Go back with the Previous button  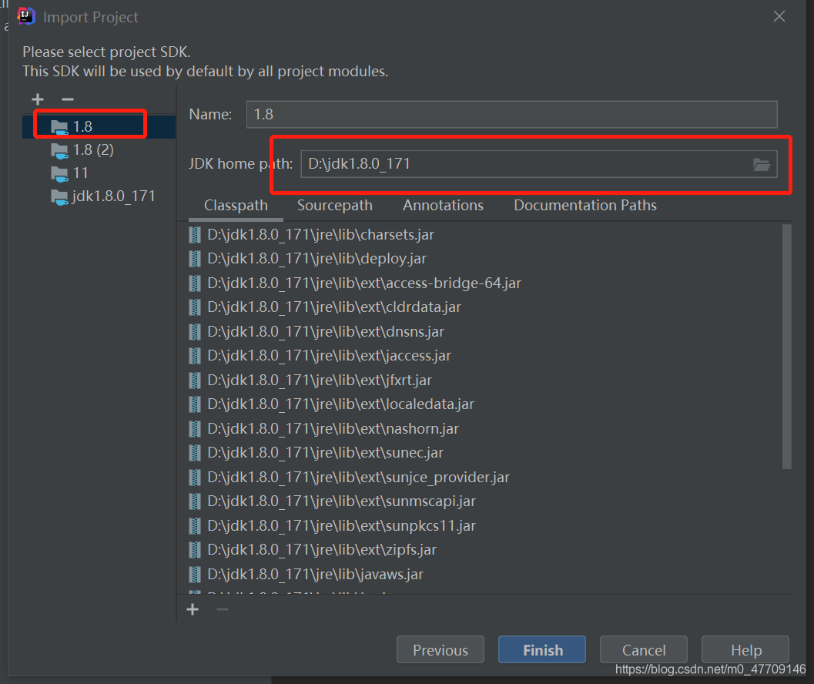coord(440,650)
